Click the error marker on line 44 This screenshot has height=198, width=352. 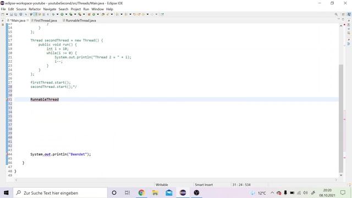(7, 154)
